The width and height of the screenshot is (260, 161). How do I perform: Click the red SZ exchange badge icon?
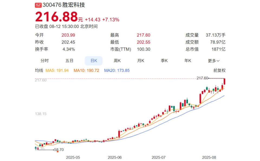[x=38, y=5]
